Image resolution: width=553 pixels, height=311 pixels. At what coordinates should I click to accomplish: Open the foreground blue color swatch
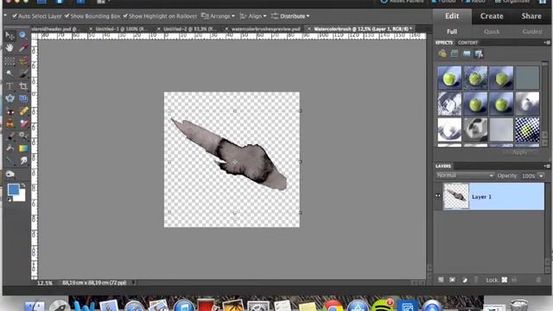(x=14, y=189)
